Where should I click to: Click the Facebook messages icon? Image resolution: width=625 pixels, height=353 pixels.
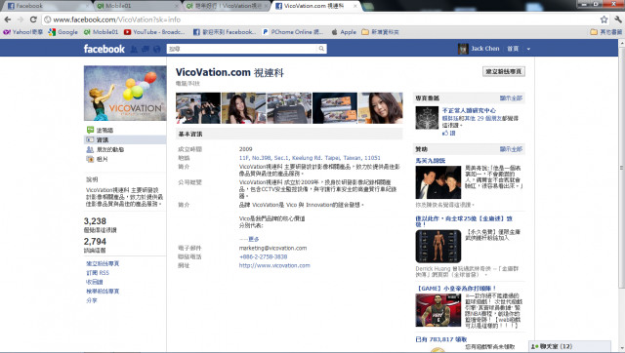(x=146, y=49)
